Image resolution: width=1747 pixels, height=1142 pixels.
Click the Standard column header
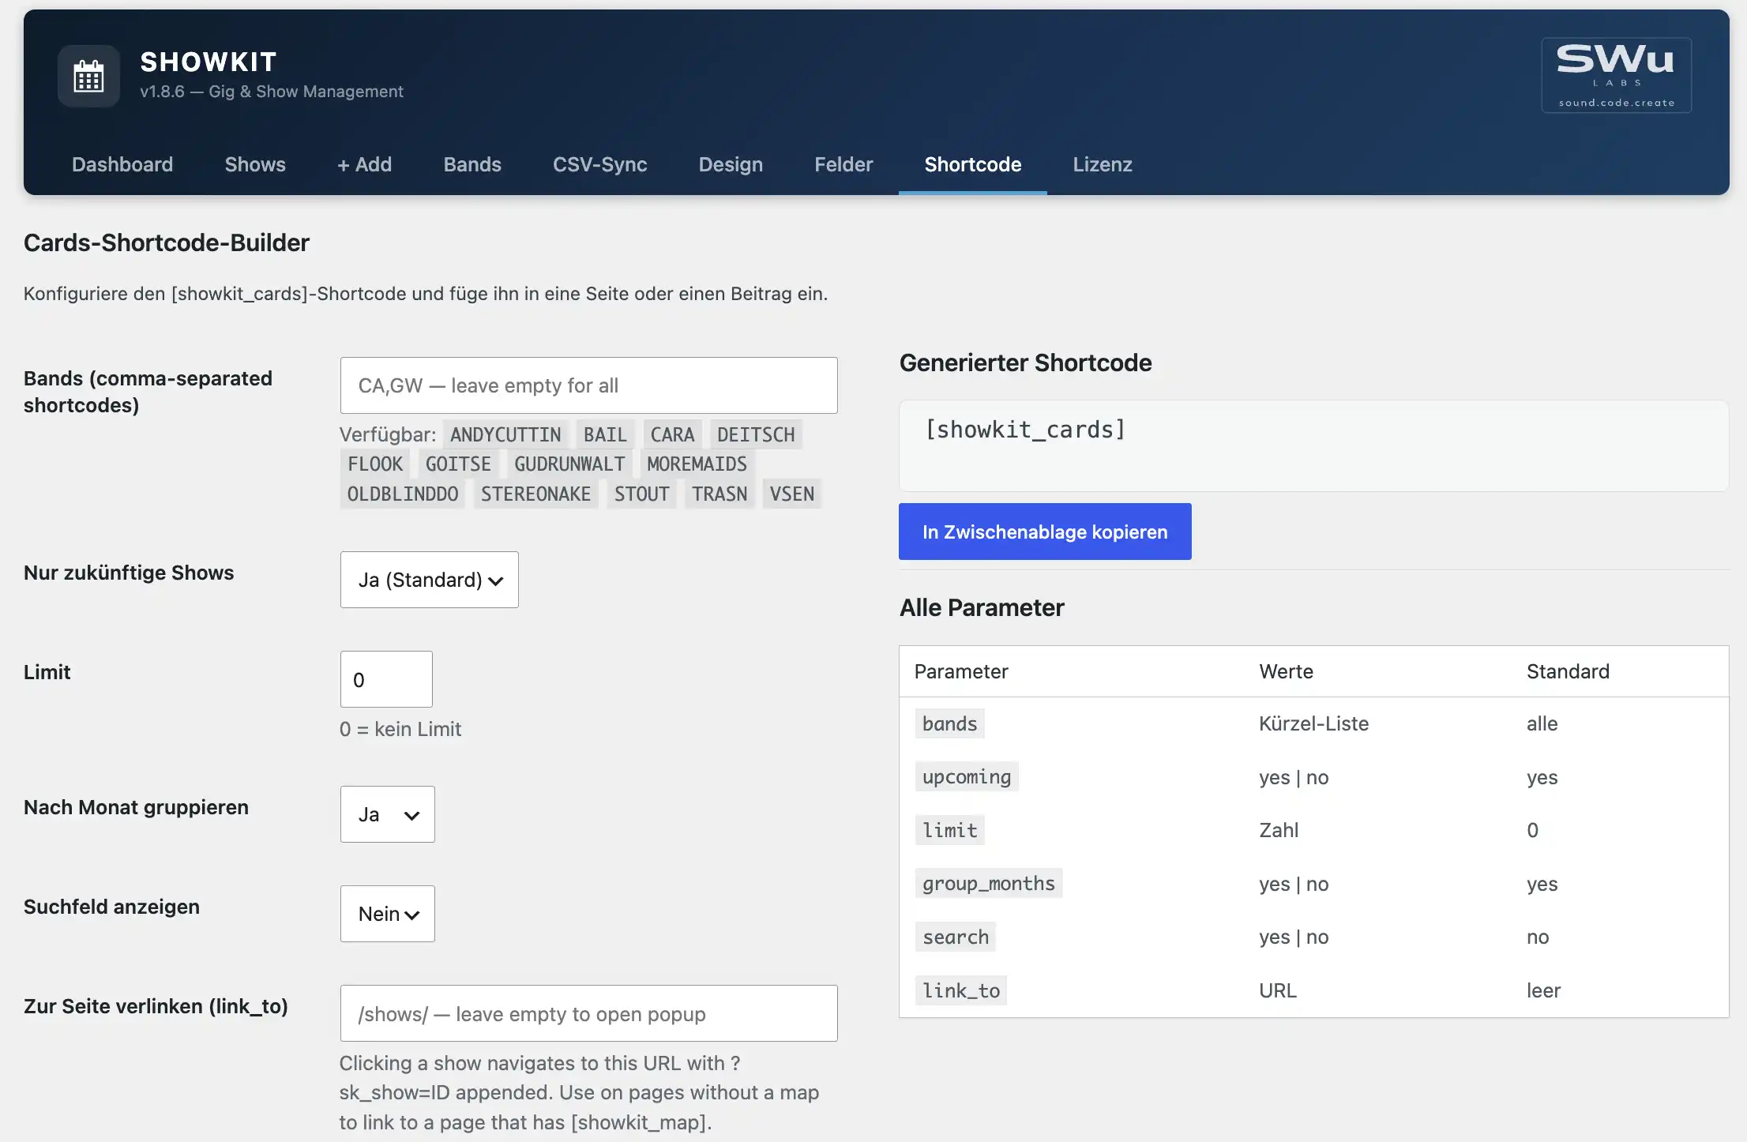coord(1568,671)
